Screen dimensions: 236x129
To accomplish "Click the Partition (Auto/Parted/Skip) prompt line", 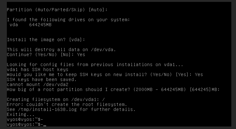I will pos(57,10).
